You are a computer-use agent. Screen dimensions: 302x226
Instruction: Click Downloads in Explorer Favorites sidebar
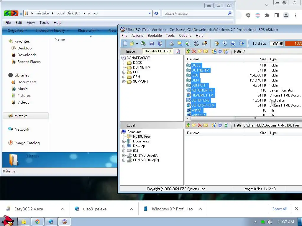coord(27,55)
